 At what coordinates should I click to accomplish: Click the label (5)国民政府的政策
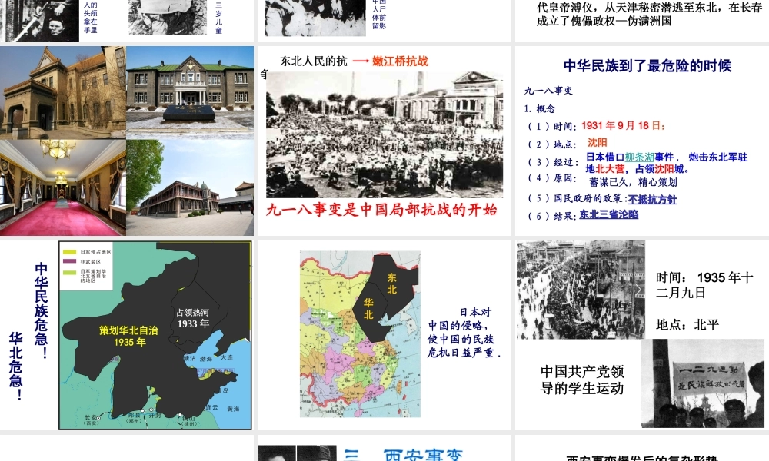[x=576, y=198]
